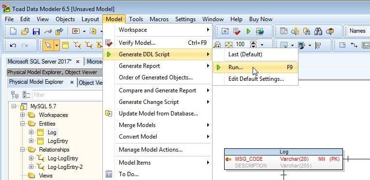Click expand-all tree icon beside Filter
370x180 pixels.
click(x=26, y=95)
